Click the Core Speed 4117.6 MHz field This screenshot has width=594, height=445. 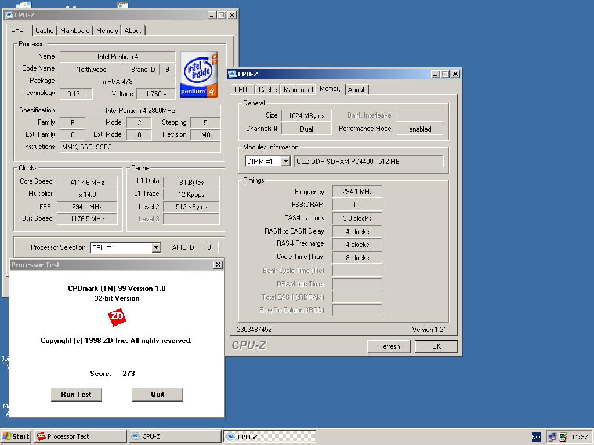(x=87, y=183)
